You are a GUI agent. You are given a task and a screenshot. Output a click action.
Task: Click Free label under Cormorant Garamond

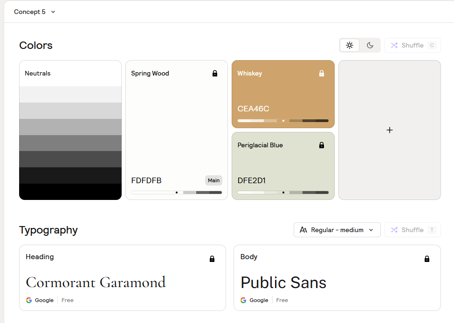tap(68, 300)
